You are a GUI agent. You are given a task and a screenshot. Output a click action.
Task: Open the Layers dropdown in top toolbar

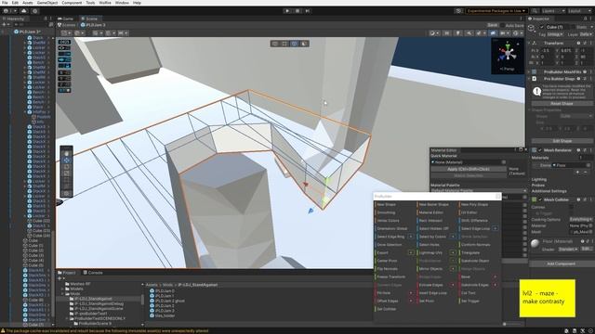[553, 11]
